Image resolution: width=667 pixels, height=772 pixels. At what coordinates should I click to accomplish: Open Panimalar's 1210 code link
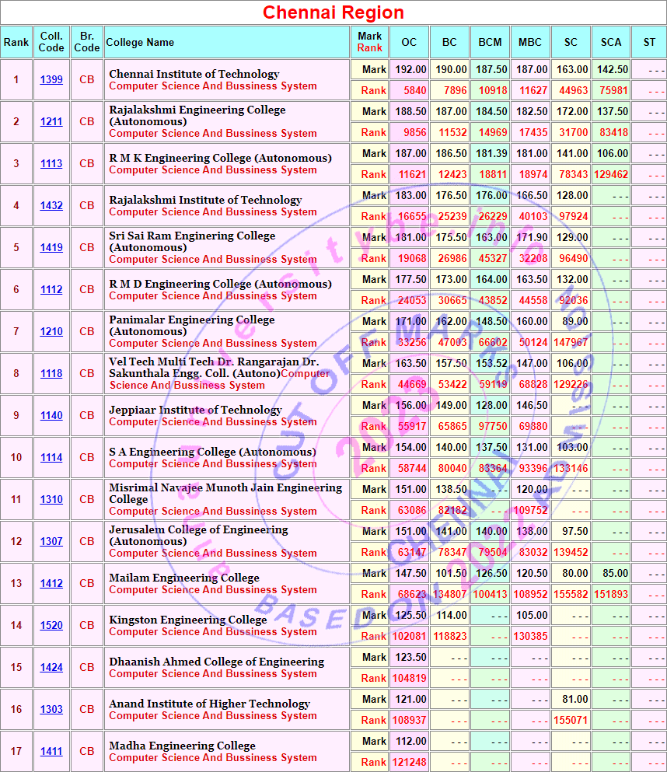(51, 332)
